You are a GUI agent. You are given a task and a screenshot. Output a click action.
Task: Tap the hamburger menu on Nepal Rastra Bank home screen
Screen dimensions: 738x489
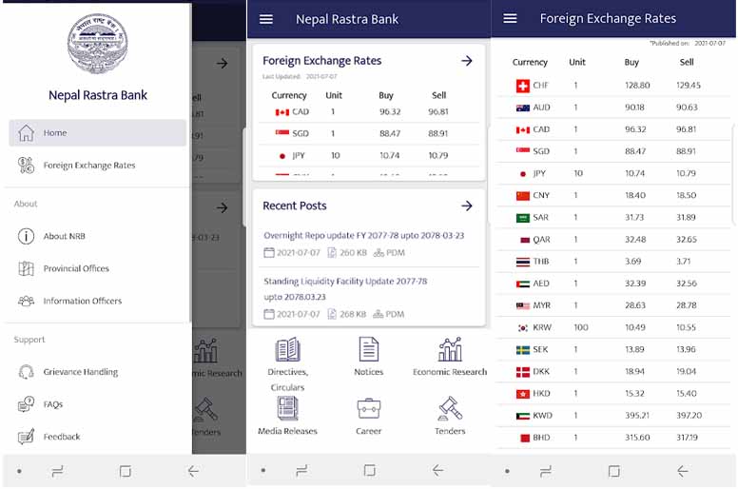click(x=266, y=19)
